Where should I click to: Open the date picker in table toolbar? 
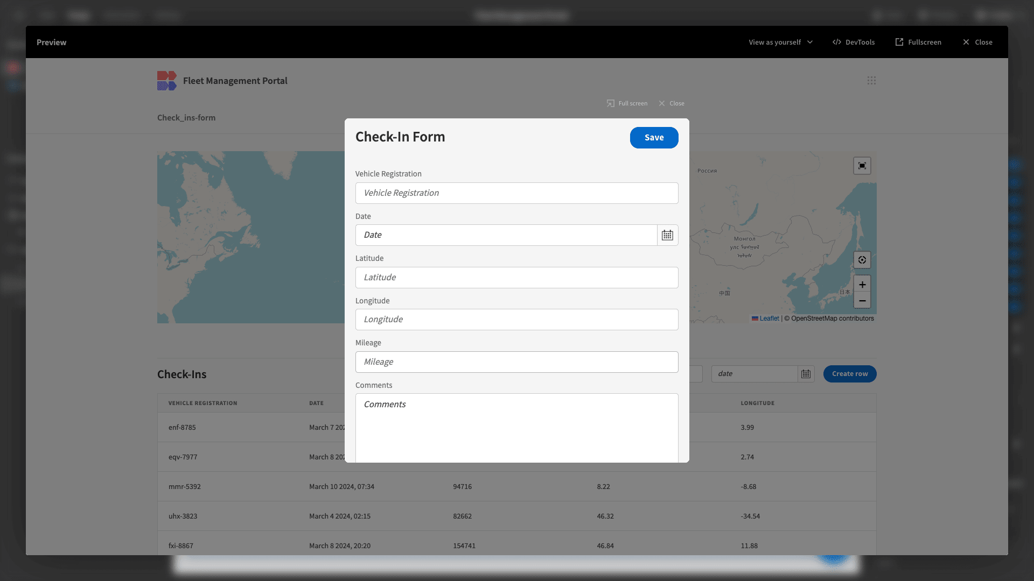[x=805, y=373]
